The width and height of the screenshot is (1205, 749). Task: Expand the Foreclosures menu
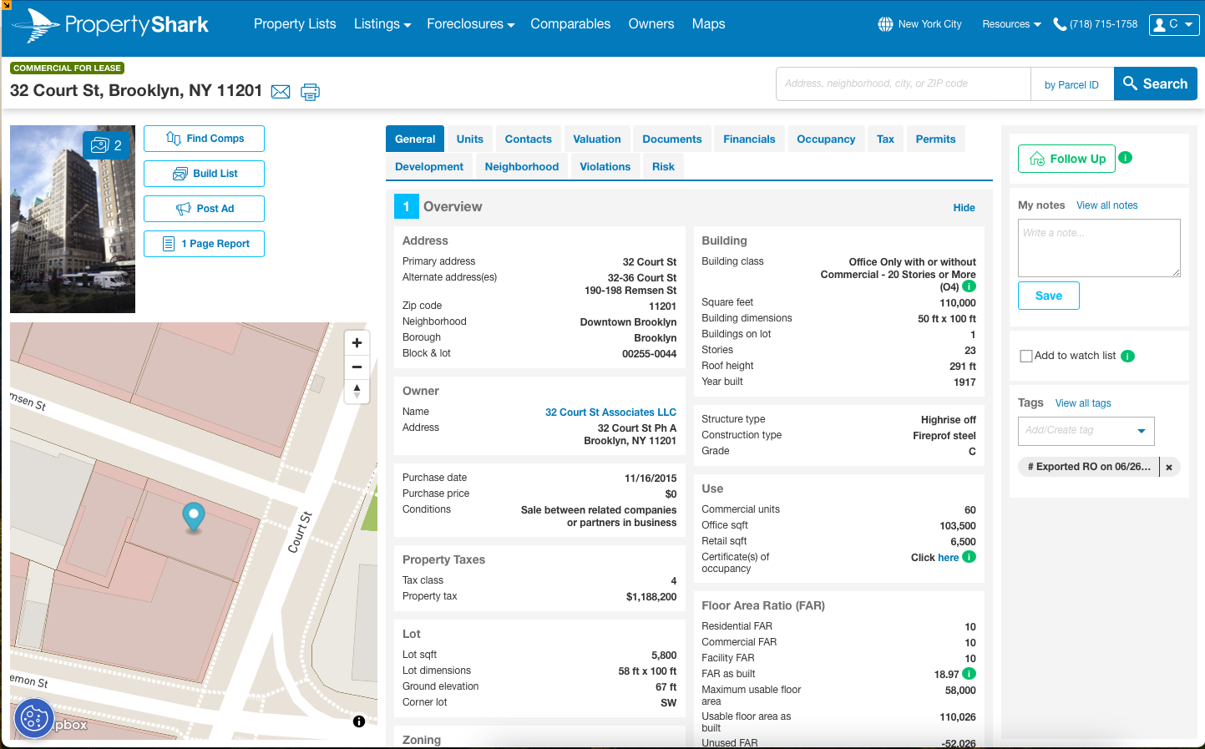[x=470, y=24]
